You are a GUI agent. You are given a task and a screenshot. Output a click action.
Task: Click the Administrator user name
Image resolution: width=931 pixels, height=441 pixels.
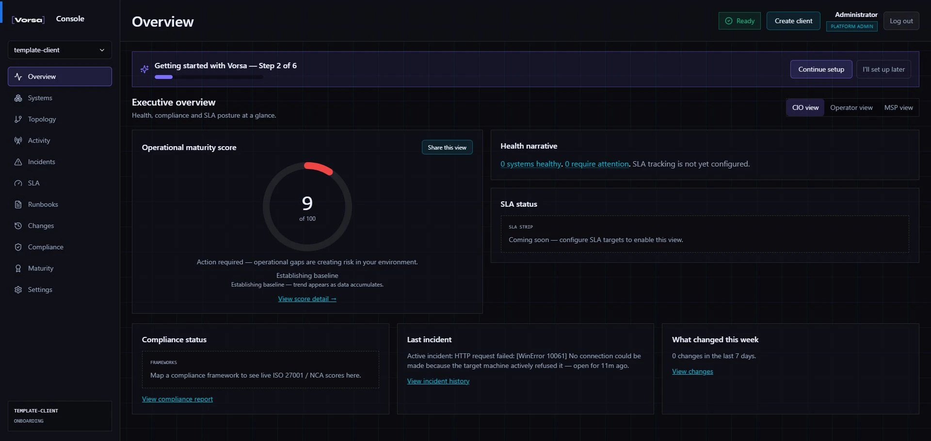(856, 15)
